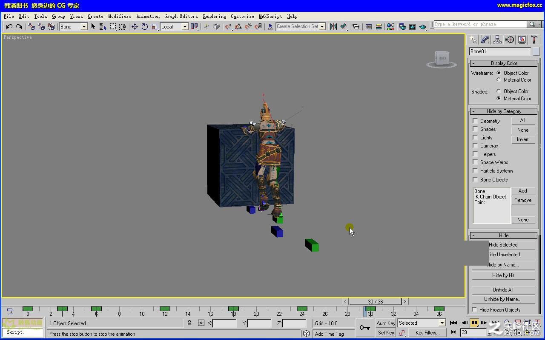Activate the Select Object arrow tool
545x340 pixels.
93,26
